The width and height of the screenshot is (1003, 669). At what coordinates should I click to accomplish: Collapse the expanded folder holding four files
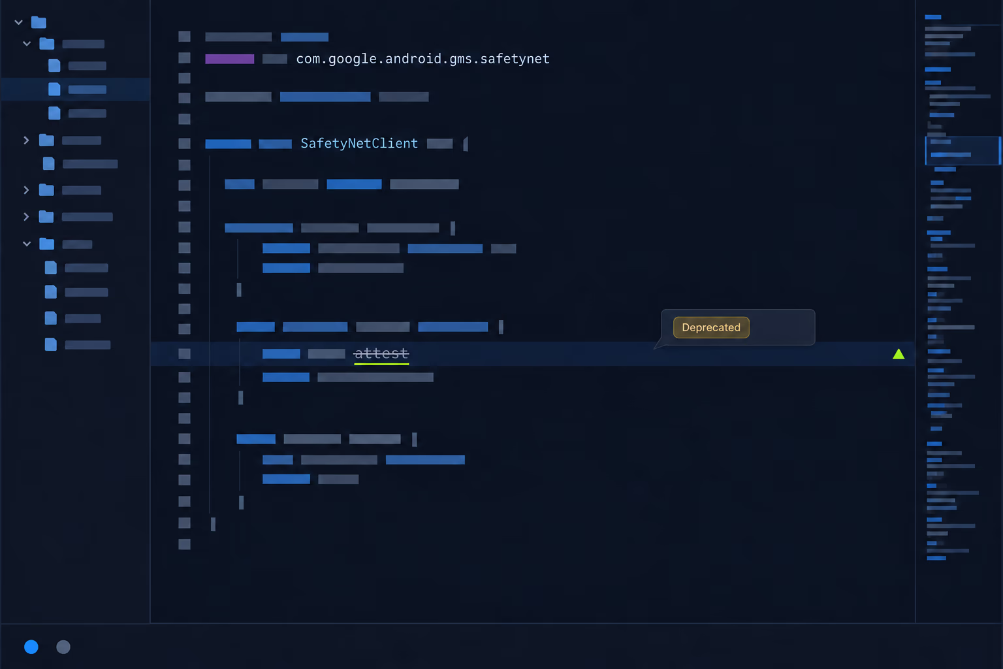tap(27, 244)
